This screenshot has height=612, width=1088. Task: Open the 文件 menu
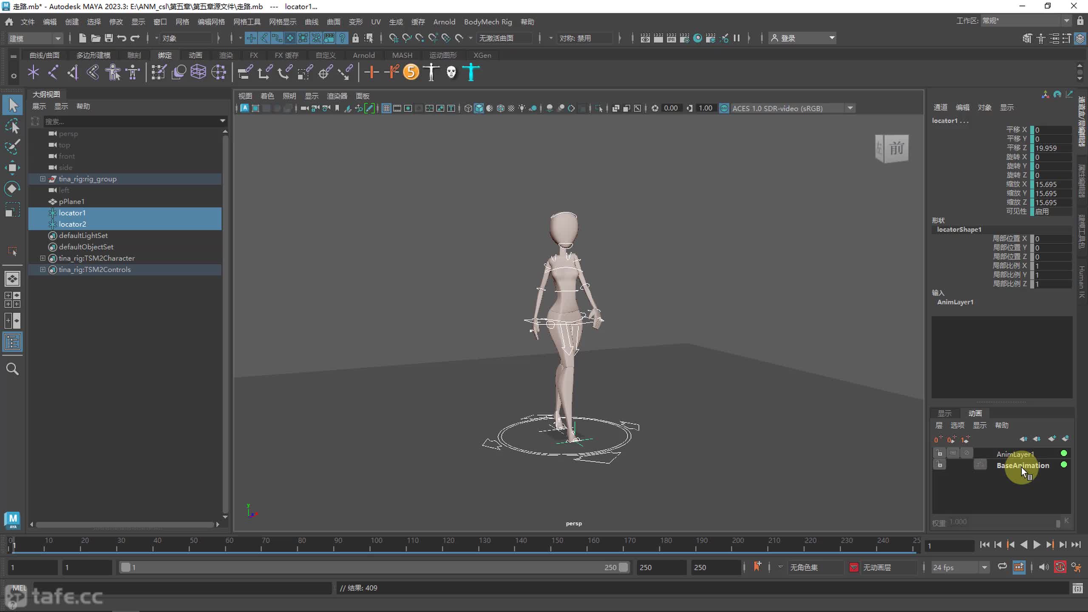tap(28, 22)
